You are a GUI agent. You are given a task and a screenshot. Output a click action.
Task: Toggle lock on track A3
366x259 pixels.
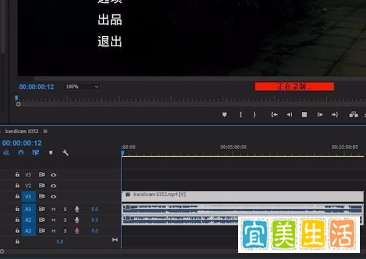pos(17,230)
